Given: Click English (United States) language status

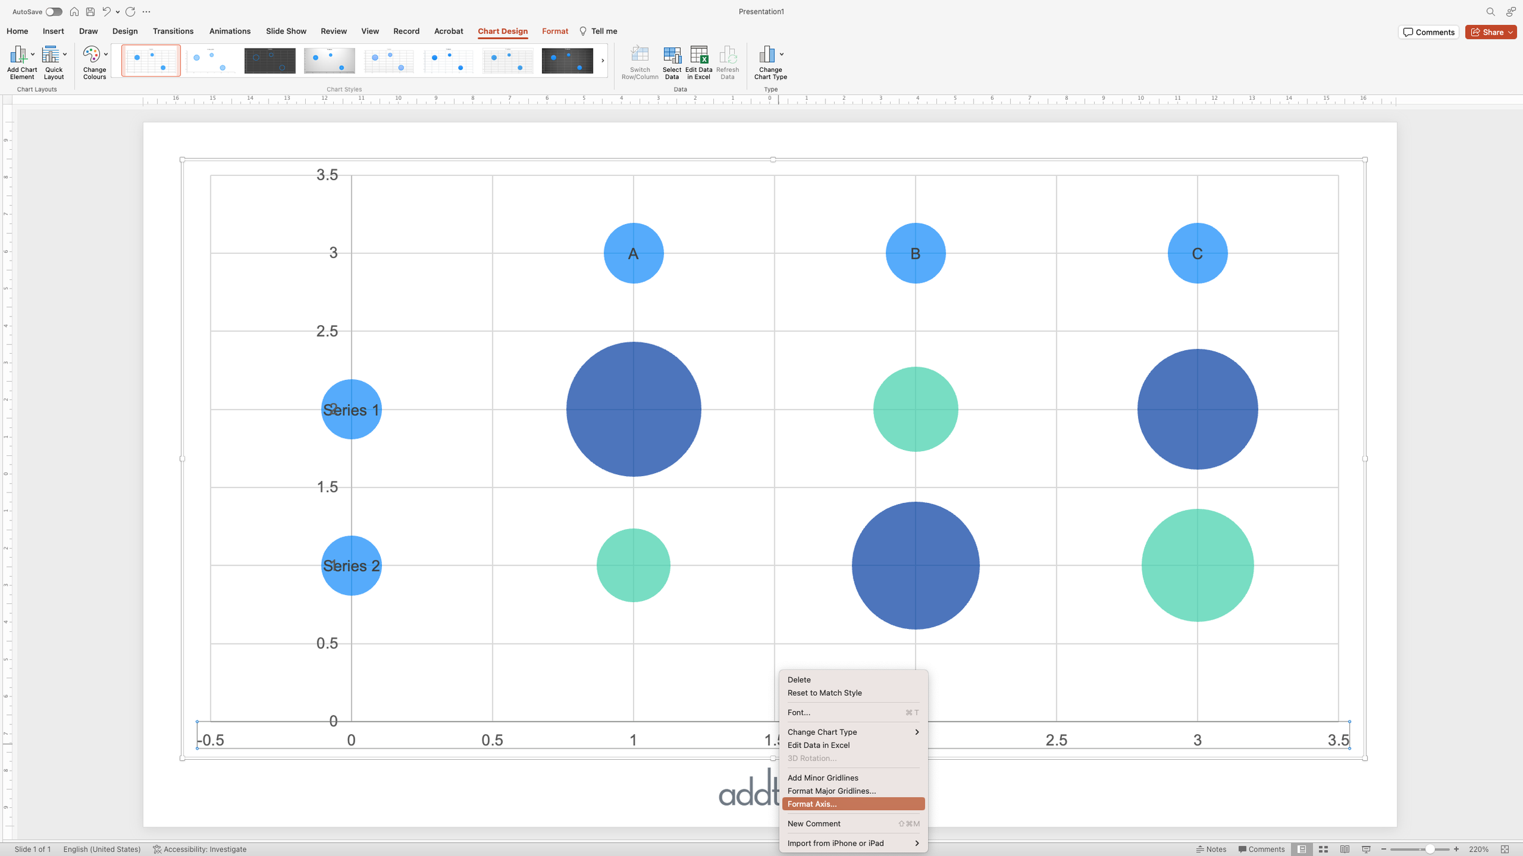Looking at the screenshot, I should click(x=102, y=849).
